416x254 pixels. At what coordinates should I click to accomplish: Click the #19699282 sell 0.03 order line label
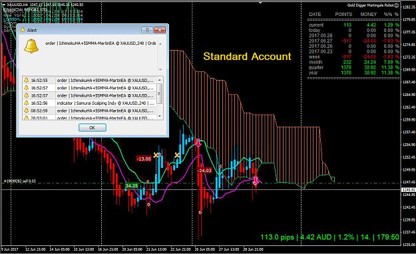[x=19, y=181]
